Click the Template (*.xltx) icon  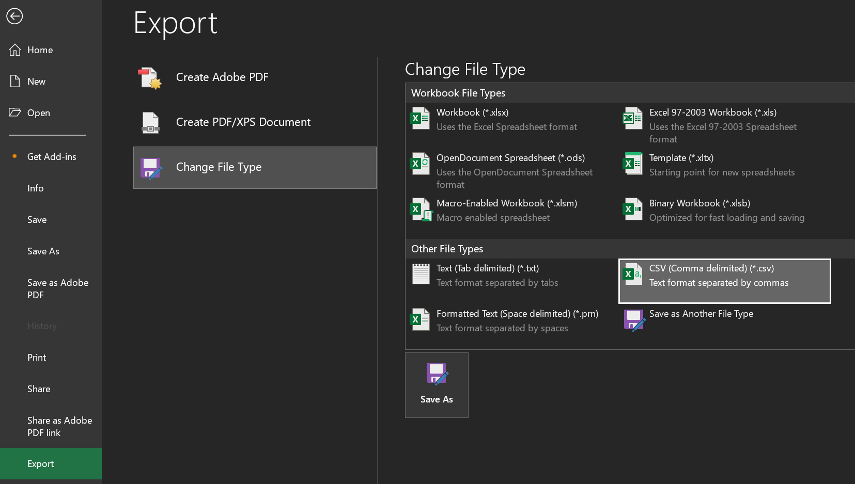(x=633, y=164)
